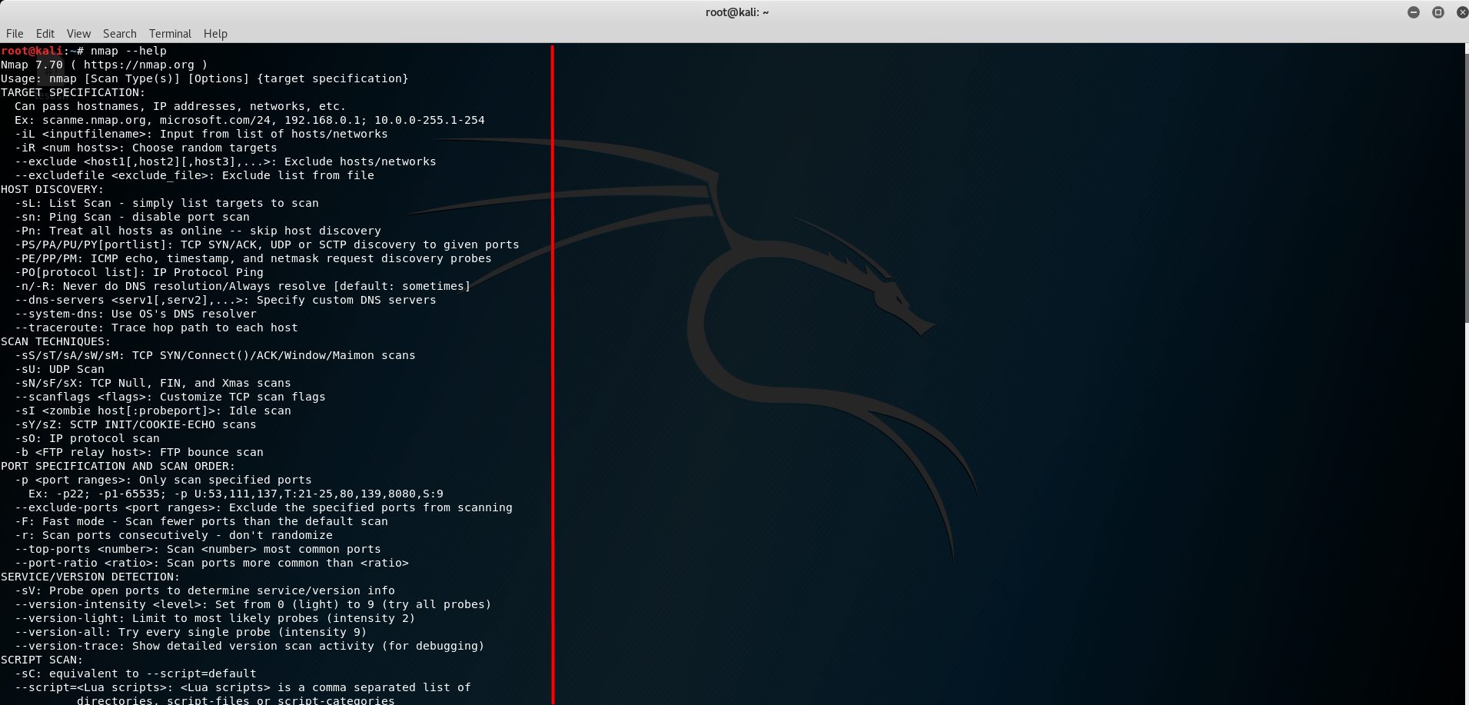Click the 'SCAN TECHNIQUES:' heading

click(x=55, y=341)
